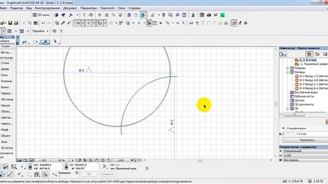Click the Save (floppy disk) icon
The height and width of the screenshot is (184, 328).
coord(10,23)
